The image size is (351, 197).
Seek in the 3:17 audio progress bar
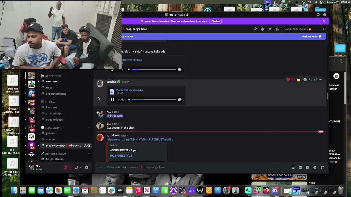(x=154, y=69)
